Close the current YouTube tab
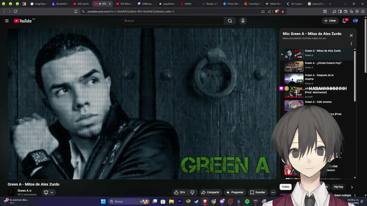 tap(110, 4)
